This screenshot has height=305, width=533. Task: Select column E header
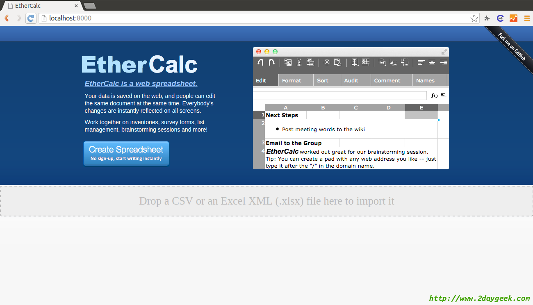pyautogui.click(x=421, y=107)
